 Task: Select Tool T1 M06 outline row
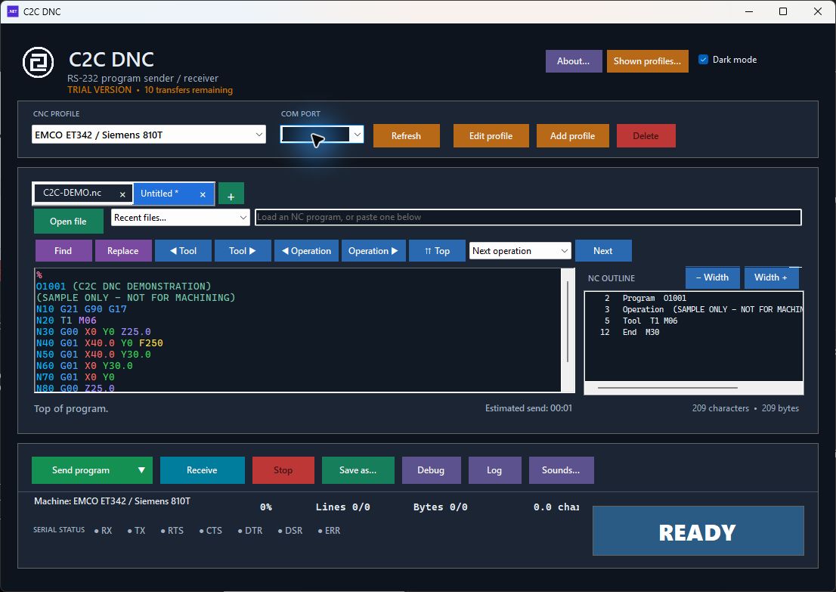pyautogui.click(x=693, y=321)
